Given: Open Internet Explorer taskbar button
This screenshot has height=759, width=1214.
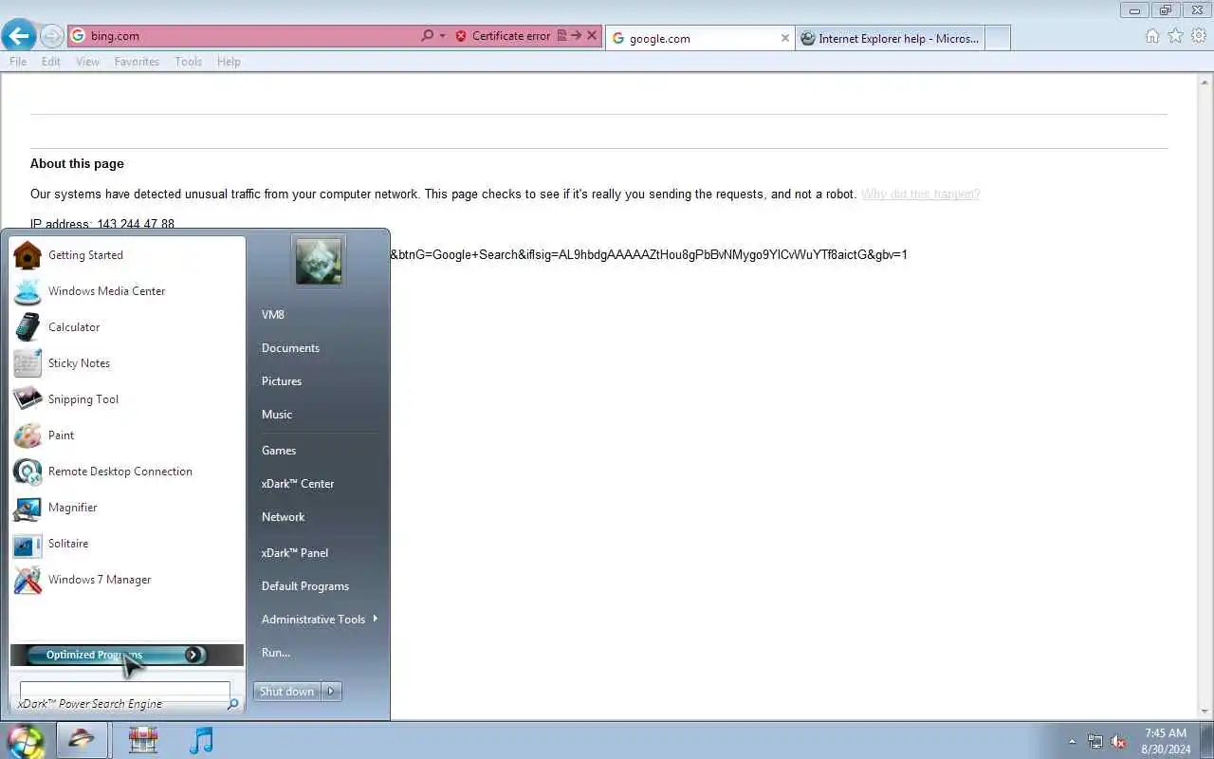Looking at the screenshot, I should 82,740.
